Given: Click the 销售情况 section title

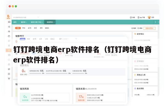Looking at the screenshot, I should (20, 36).
